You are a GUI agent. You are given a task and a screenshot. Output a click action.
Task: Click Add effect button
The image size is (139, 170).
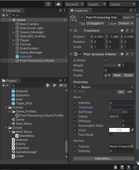(104, 159)
